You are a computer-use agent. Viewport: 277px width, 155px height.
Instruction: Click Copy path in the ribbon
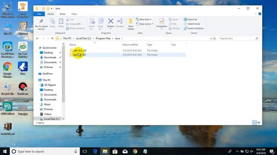tap(74, 24)
